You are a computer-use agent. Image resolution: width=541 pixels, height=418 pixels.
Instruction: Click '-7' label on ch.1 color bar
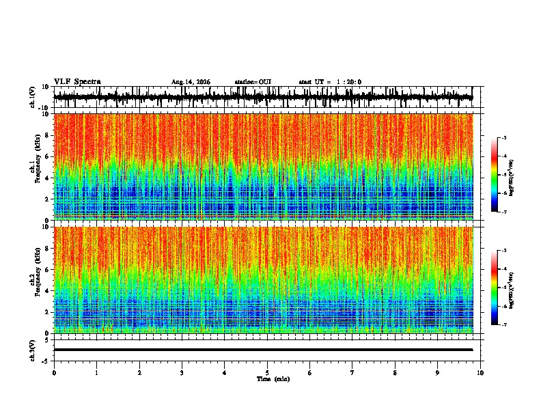503,212
